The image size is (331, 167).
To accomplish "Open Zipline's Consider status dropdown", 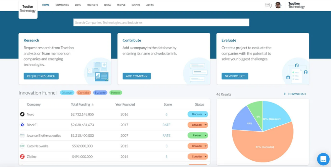I will (x=198, y=156).
